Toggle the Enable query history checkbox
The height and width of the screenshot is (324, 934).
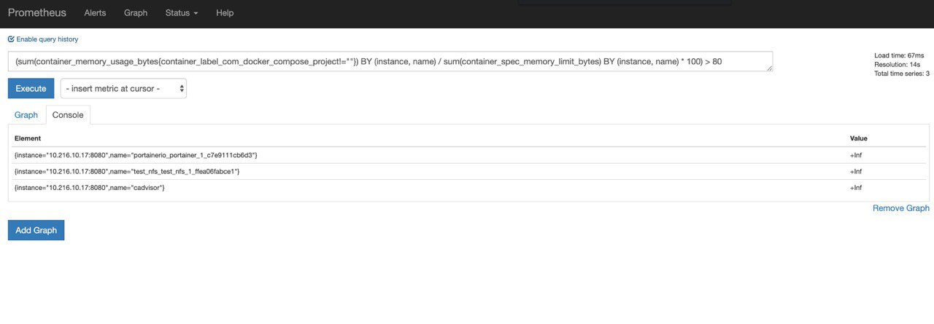[43, 39]
